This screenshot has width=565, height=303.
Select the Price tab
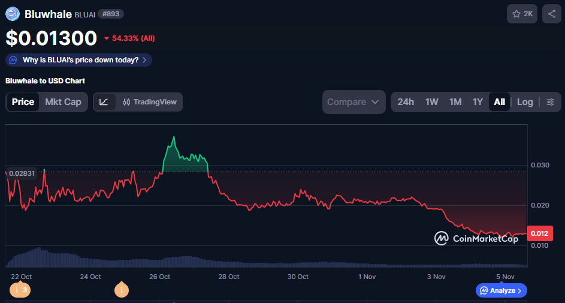coord(23,102)
